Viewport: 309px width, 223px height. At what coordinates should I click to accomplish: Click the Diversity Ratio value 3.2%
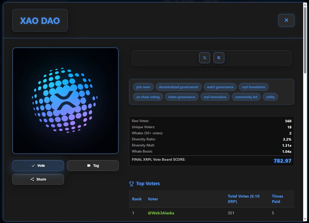pos(287,139)
